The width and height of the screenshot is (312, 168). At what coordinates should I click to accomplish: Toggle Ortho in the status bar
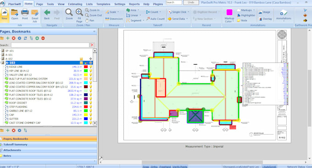pos(154,167)
